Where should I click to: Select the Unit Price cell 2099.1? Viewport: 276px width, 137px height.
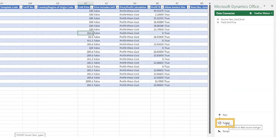click(86, 81)
